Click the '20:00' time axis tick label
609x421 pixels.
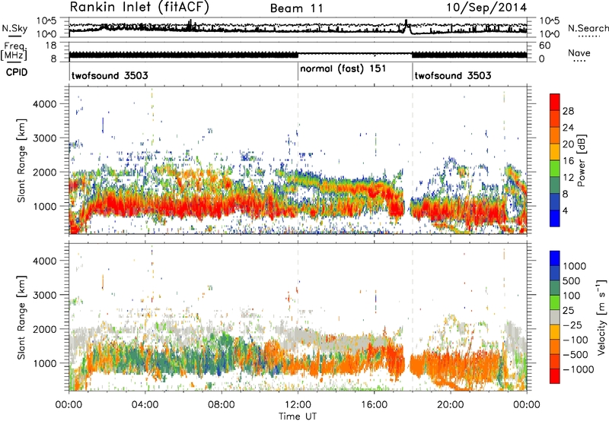tap(450, 405)
